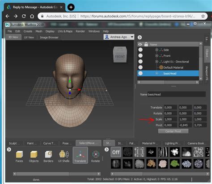Image resolution: width=212 pixels, height=184 pixels.
Task: Click the lock column header icon
Action: 146,44
